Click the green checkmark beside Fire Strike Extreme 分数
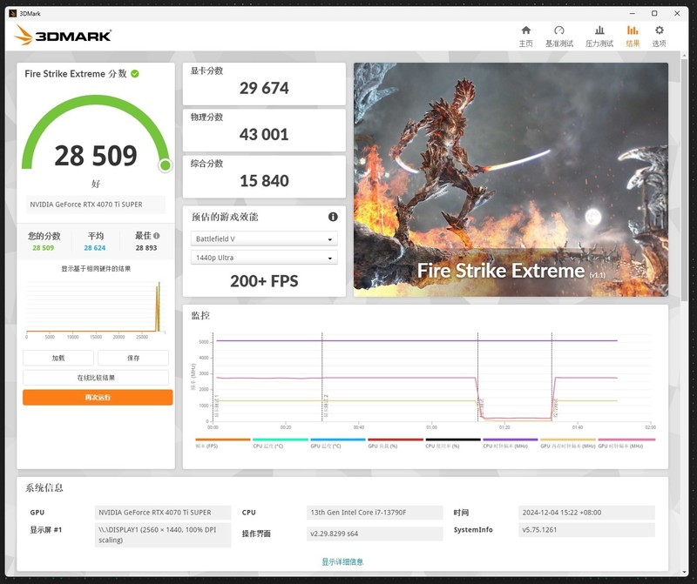The height and width of the screenshot is (584, 697). pyautogui.click(x=136, y=73)
